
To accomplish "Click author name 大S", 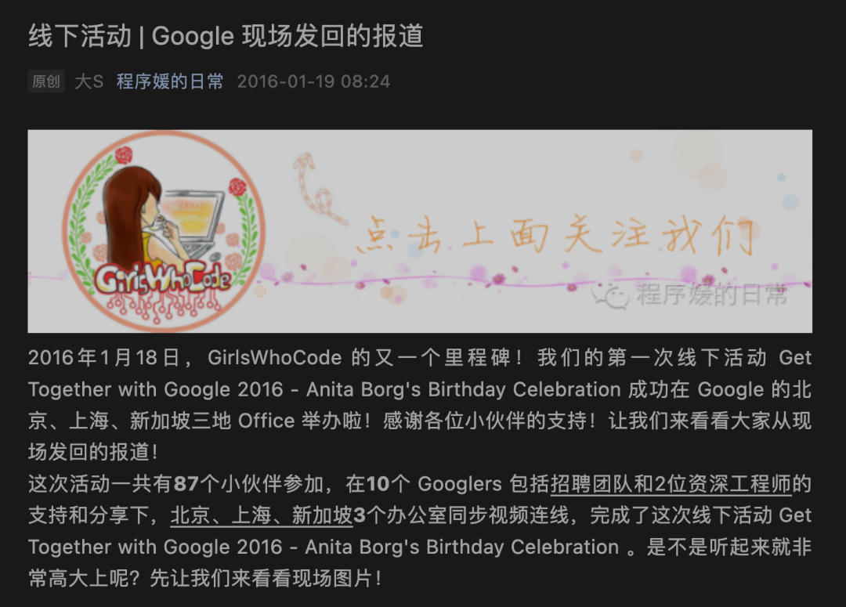I will (x=89, y=81).
